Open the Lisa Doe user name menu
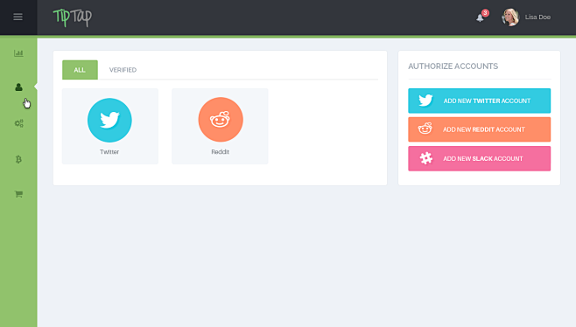 pos(537,17)
